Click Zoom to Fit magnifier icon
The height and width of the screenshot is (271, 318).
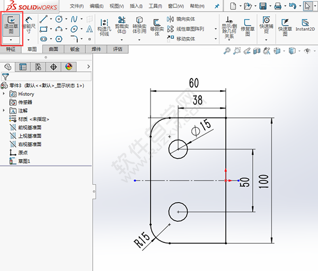tap(227, 51)
